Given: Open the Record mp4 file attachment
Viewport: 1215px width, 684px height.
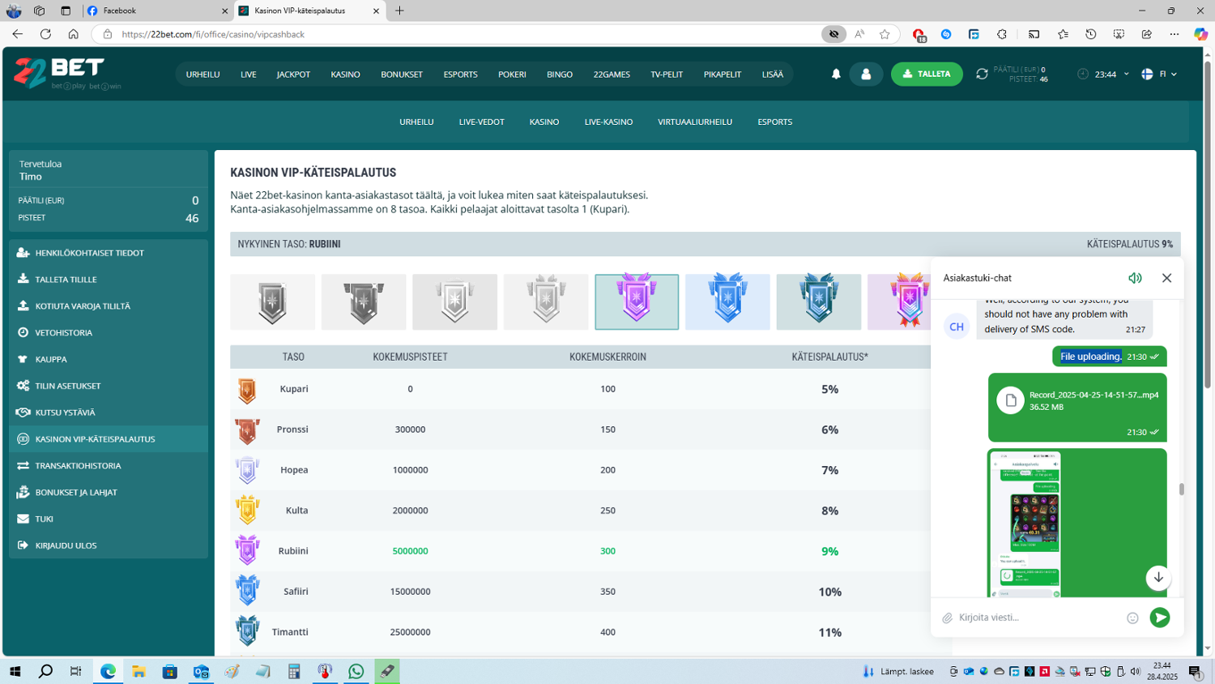Looking at the screenshot, I should (x=1076, y=400).
